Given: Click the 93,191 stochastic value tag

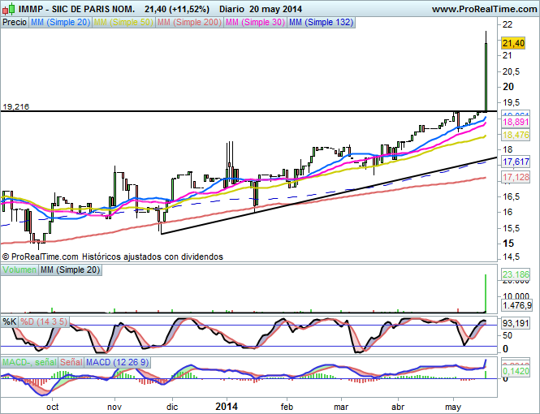Looking at the screenshot, I should (x=516, y=323).
